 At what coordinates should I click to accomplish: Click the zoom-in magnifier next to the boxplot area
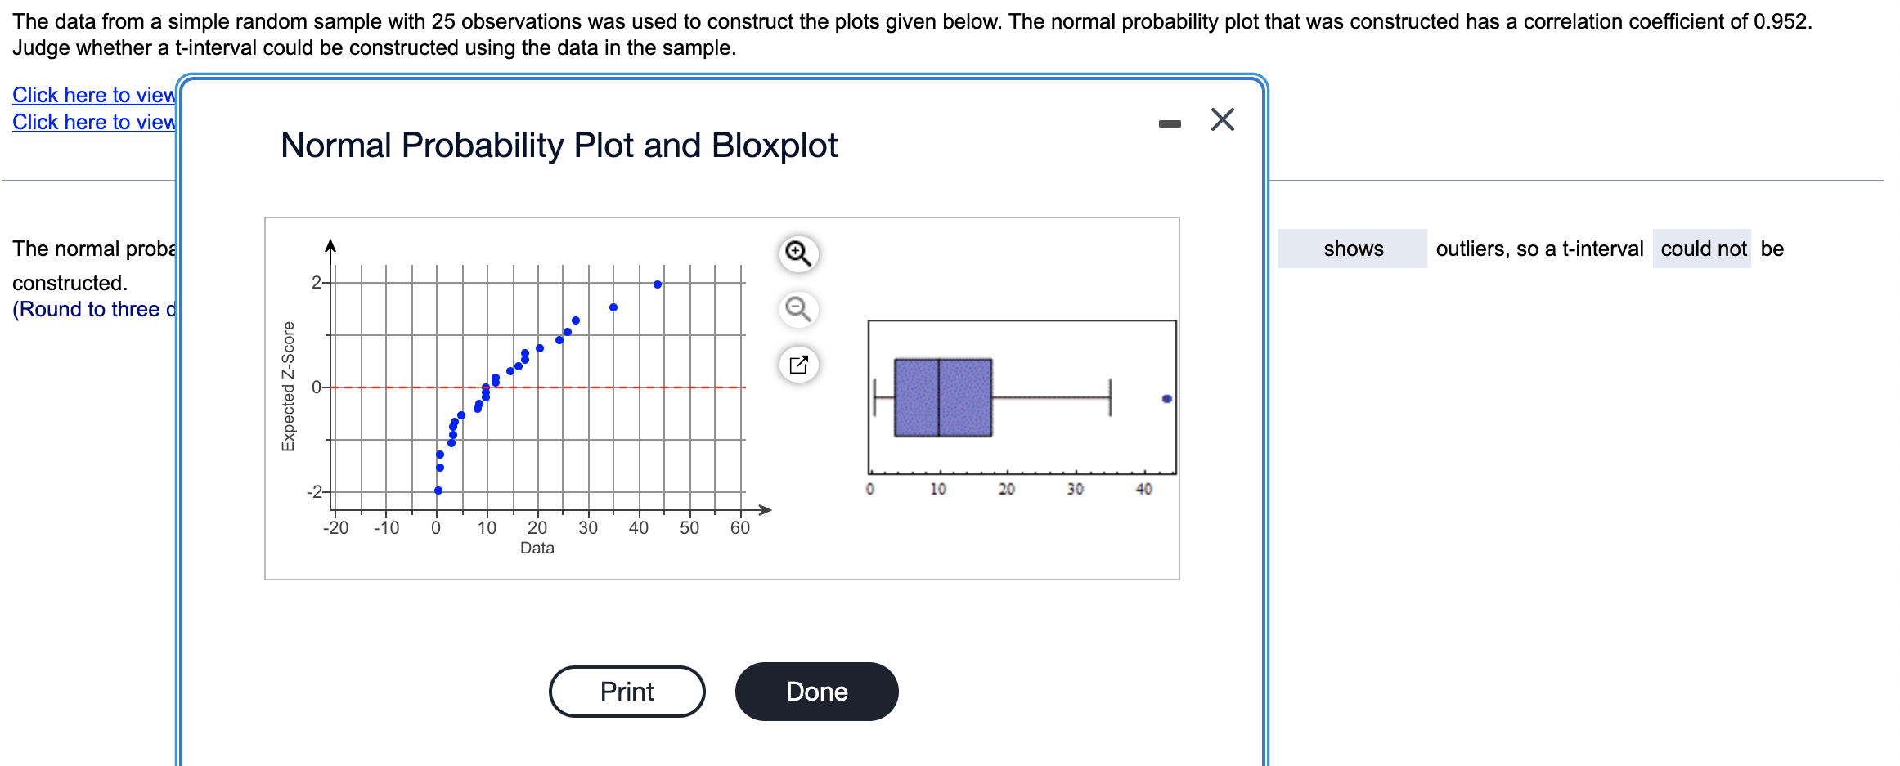(x=798, y=253)
